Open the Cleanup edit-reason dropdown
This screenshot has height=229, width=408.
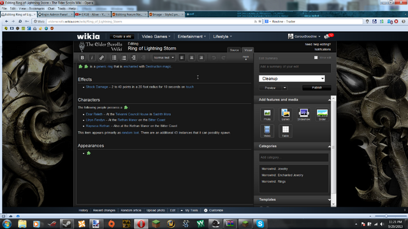pos(292,78)
